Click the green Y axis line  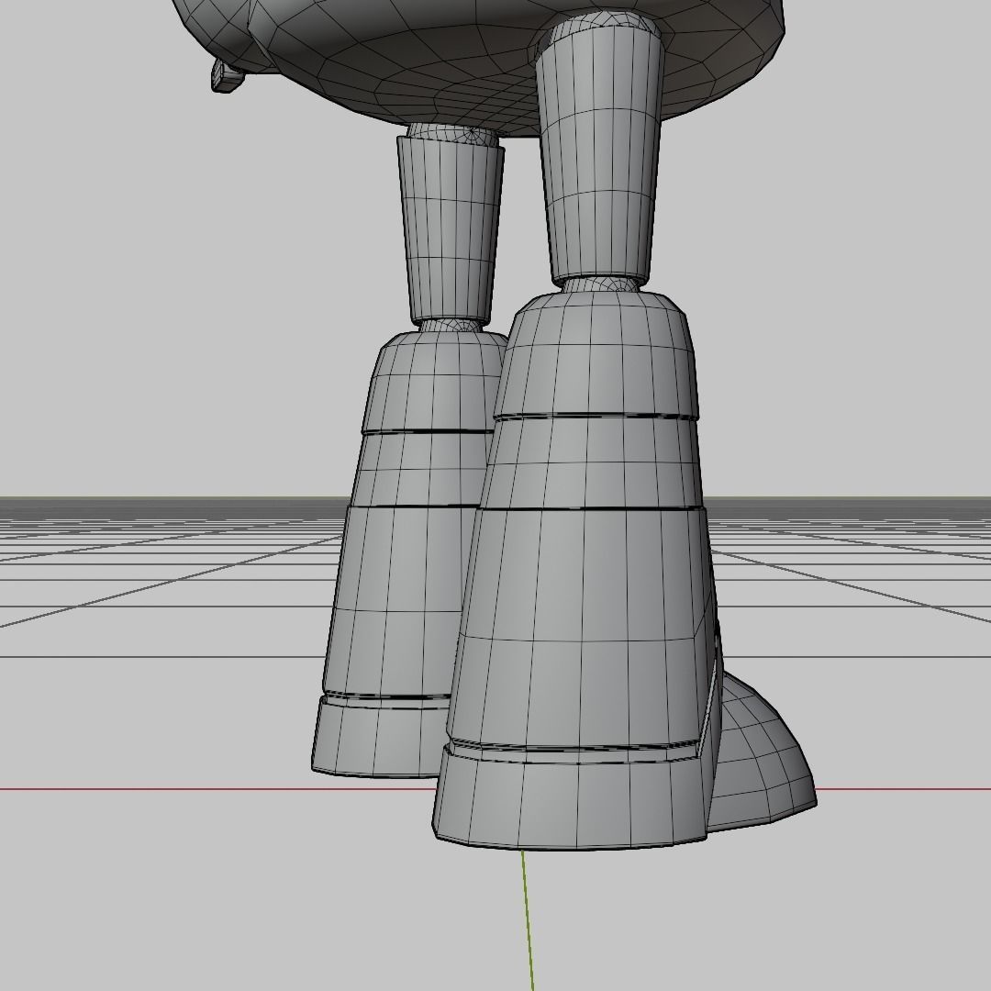coord(527,920)
